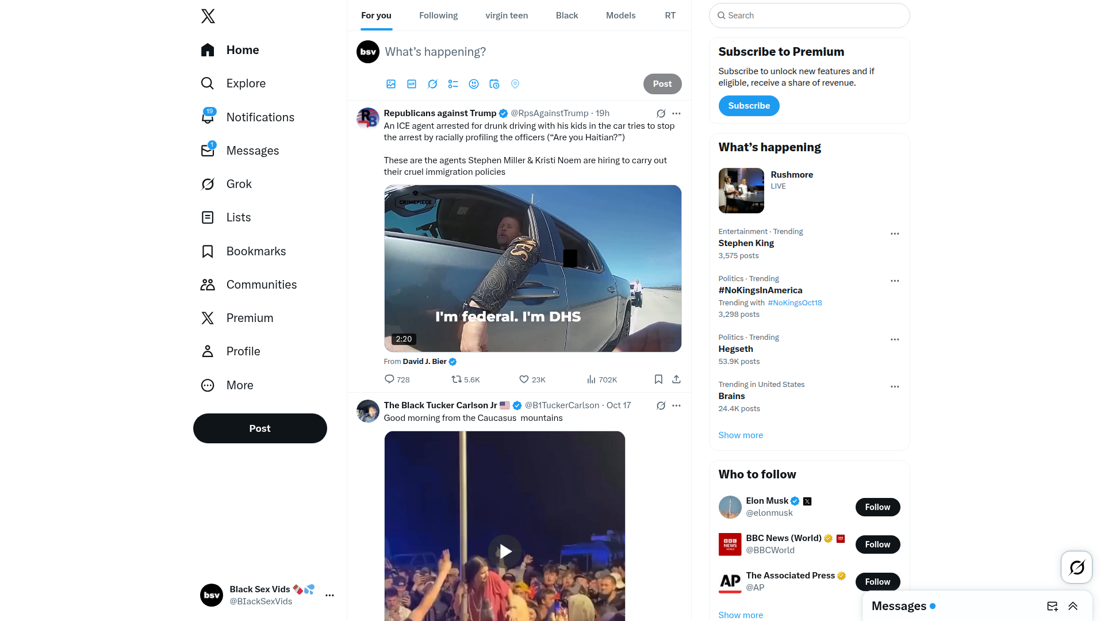Repost the Republicans against Trump post
Image resolution: width=1104 pixels, height=621 pixels.
457,379
